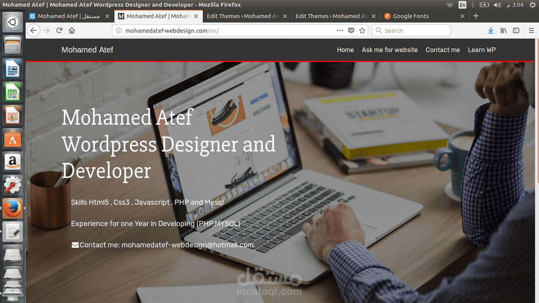
Task: Close the first Edit Themes tab
Action: [285, 16]
